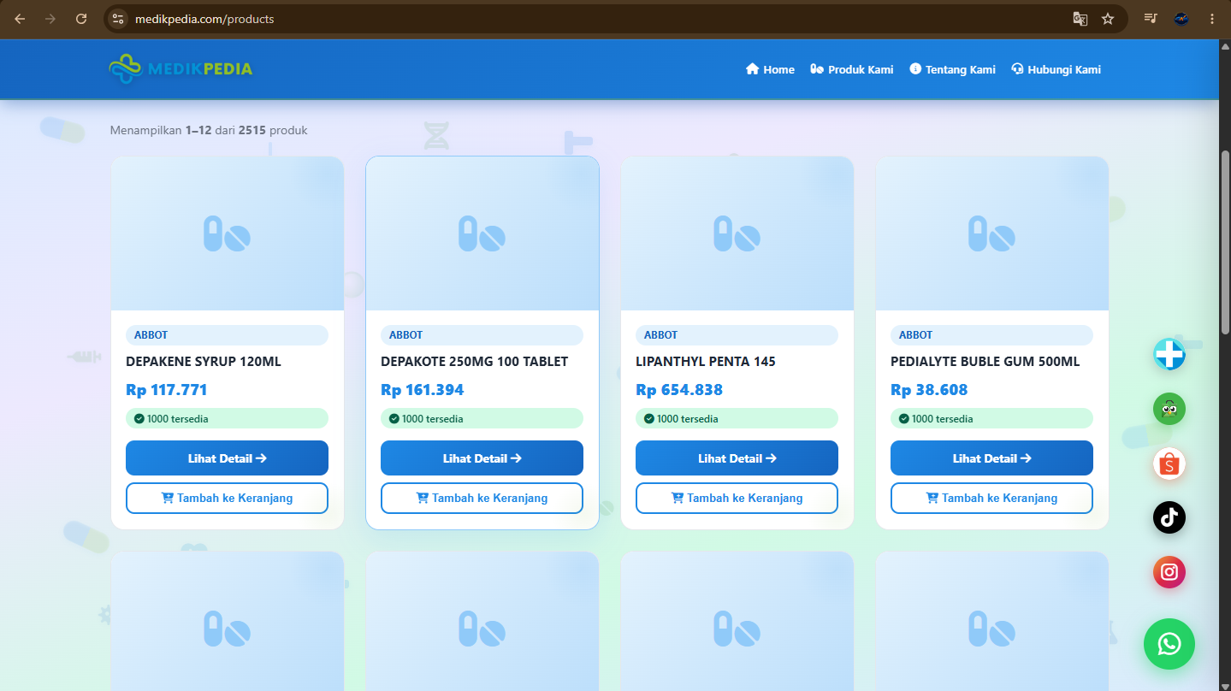This screenshot has height=691, width=1231.
Task: Add Lipanthyl Penta 145 to the cart
Action: (737, 498)
